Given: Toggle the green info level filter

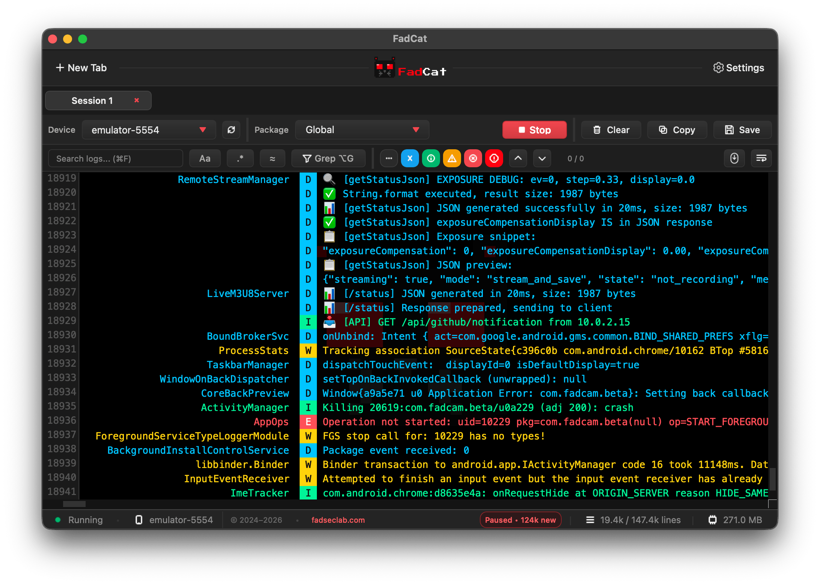Looking at the screenshot, I should [x=431, y=159].
